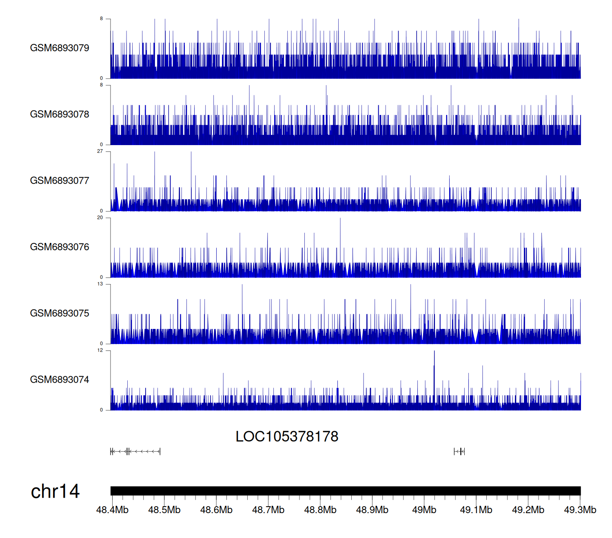Image resolution: width=612 pixels, height=538 pixels.
Task: Select the GSM6893076 track label
Action: click(60, 247)
